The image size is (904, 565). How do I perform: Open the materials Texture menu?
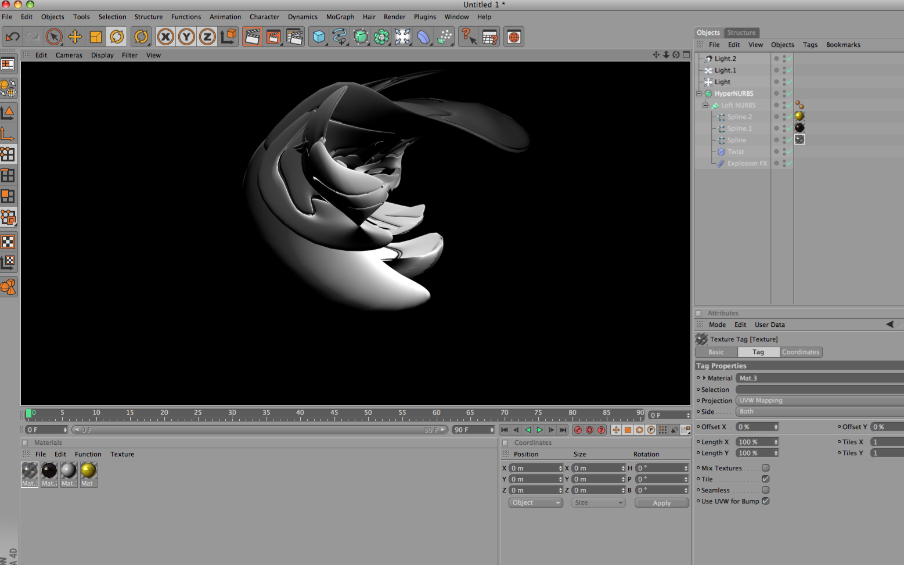coord(122,454)
